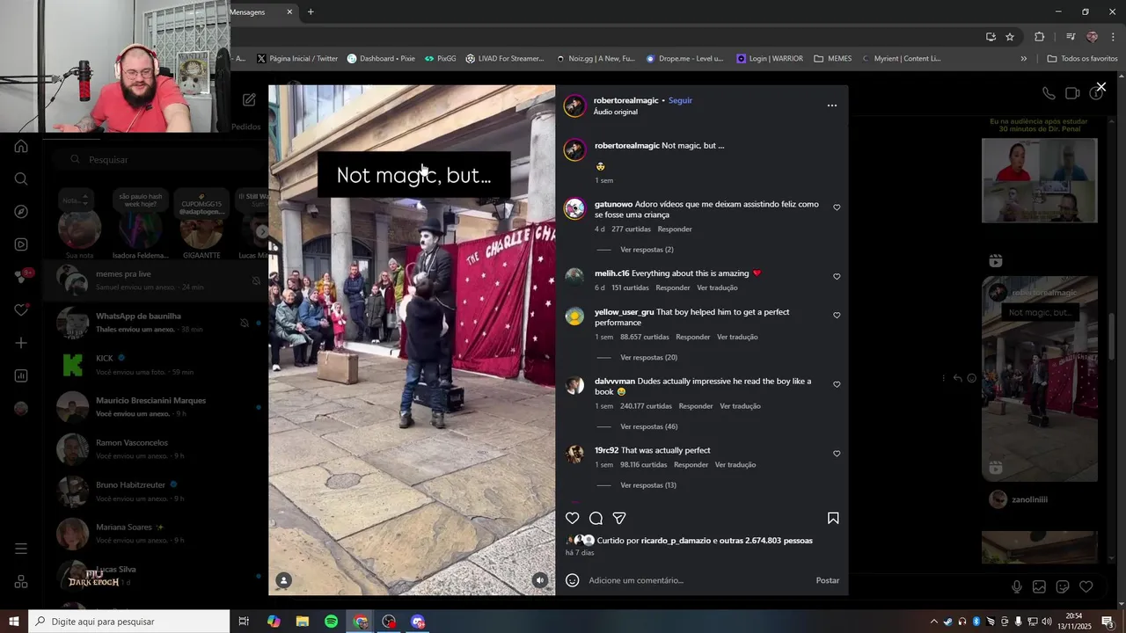This screenshot has width=1126, height=633.
Task: Open the Explore compass icon in sidebar
Action: (x=21, y=212)
